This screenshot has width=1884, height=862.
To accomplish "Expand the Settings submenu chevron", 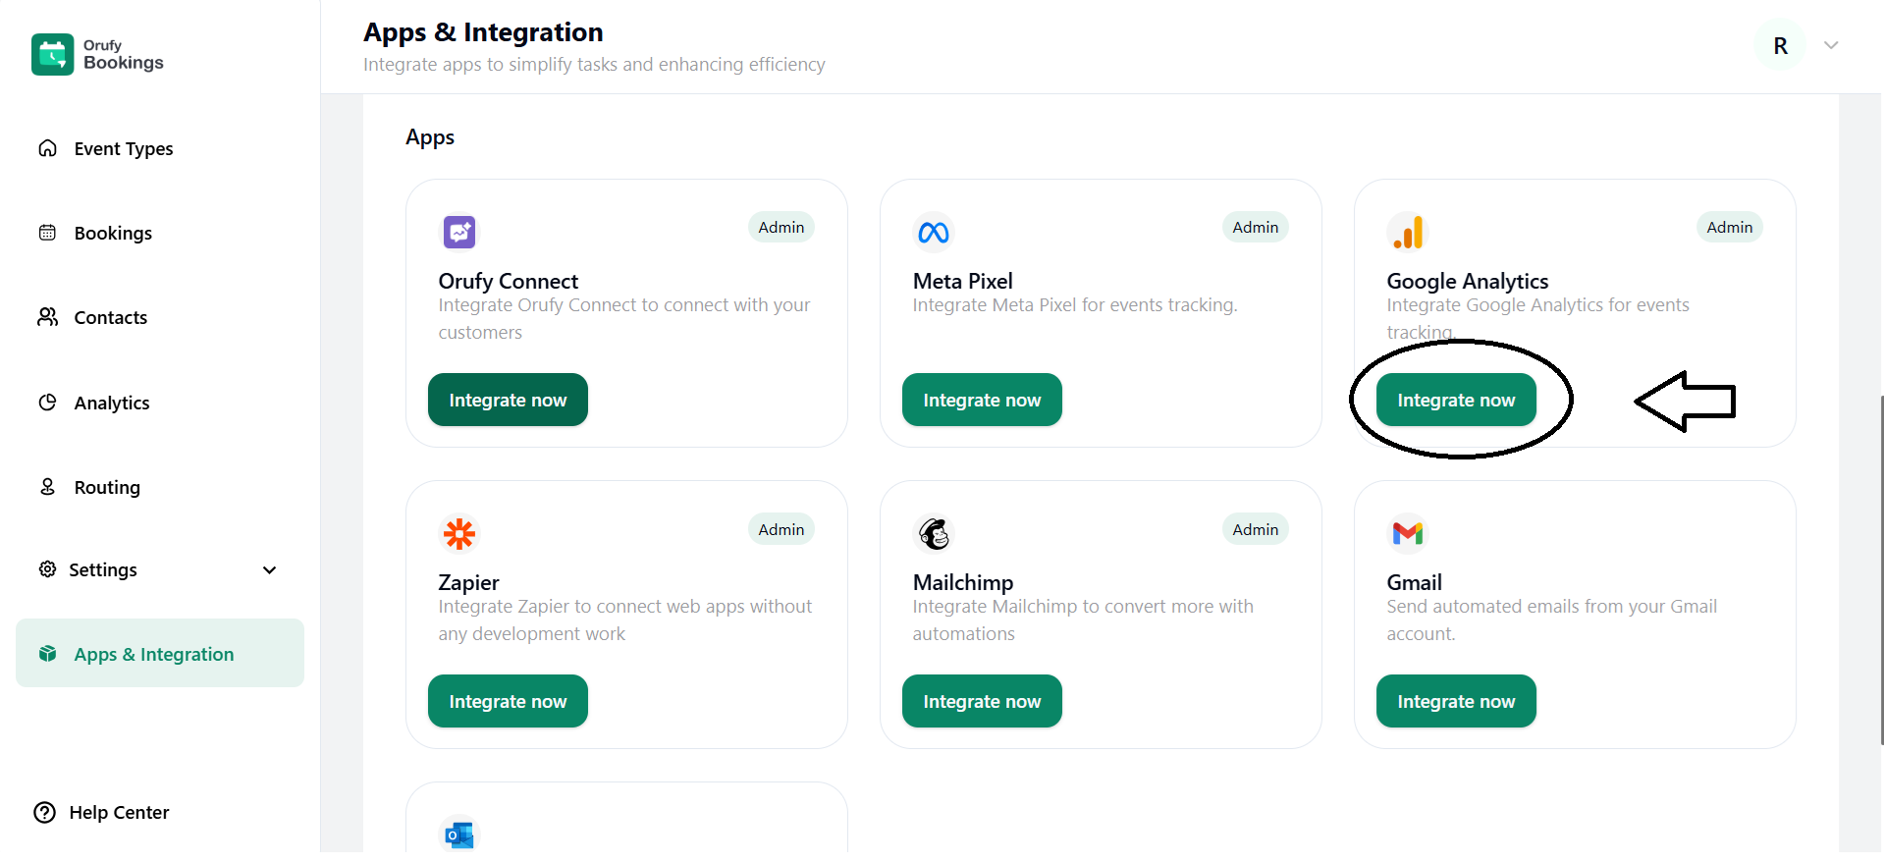I will (x=270, y=570).
